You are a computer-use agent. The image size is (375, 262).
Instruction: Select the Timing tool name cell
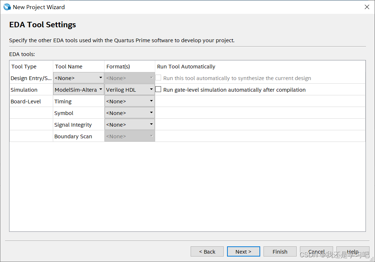79,102
